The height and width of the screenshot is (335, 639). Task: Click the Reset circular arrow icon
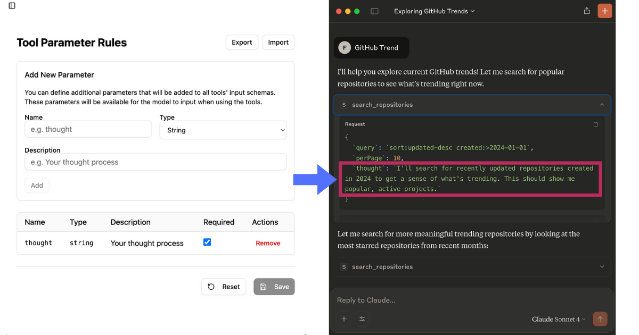pos(211,287)
